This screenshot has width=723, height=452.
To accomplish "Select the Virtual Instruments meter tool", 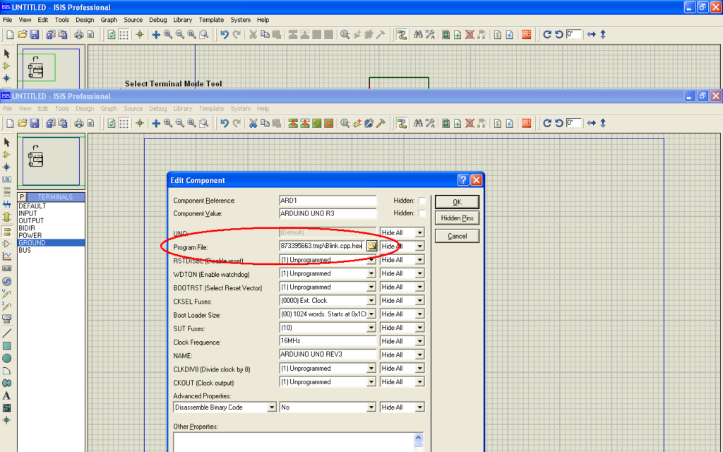I will (6, 319).
